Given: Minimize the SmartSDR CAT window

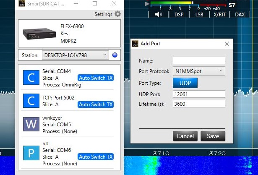Looking at the screenshot, I should tap(76, 3).
